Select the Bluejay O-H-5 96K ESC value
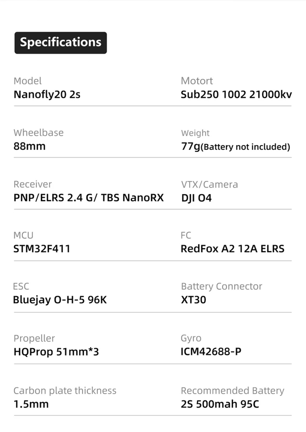The width and height of the screenshot is (306, 432). pyautogui.click(x=60, y=300)
